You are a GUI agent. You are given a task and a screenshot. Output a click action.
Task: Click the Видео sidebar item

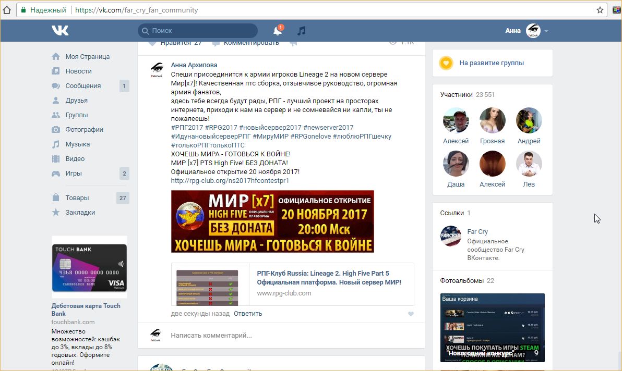pyautogui.click(x=75, y=159)
